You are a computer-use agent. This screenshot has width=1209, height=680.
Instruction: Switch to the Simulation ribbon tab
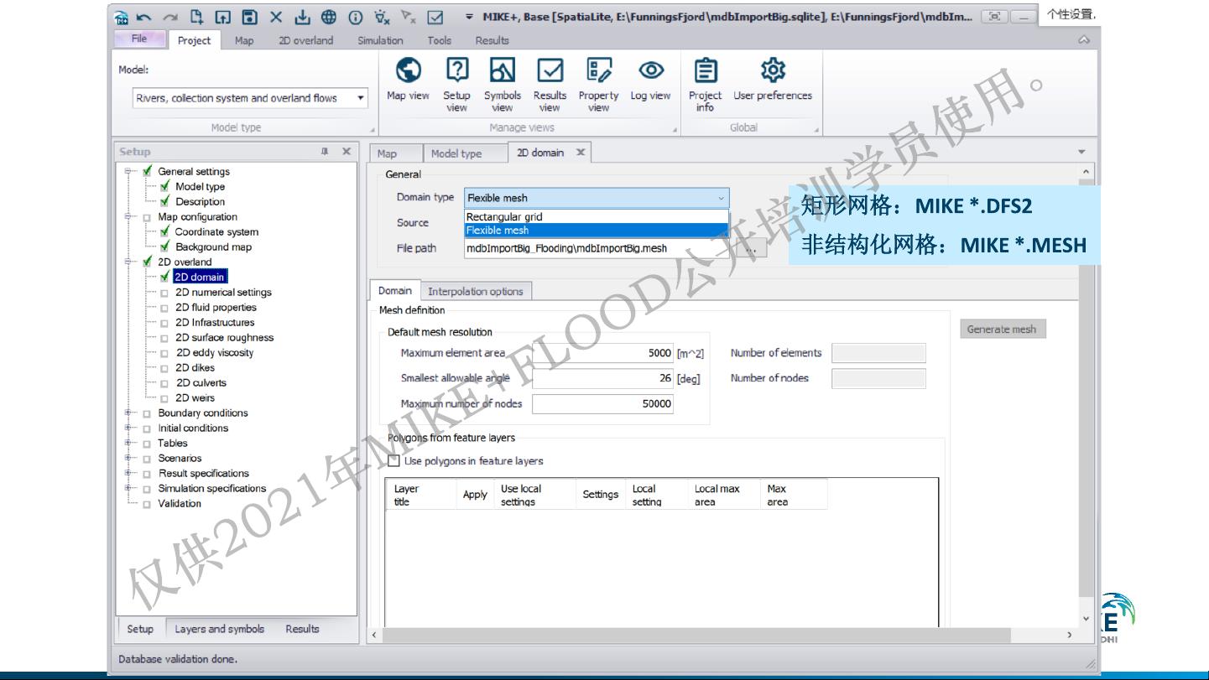[380, 40]
